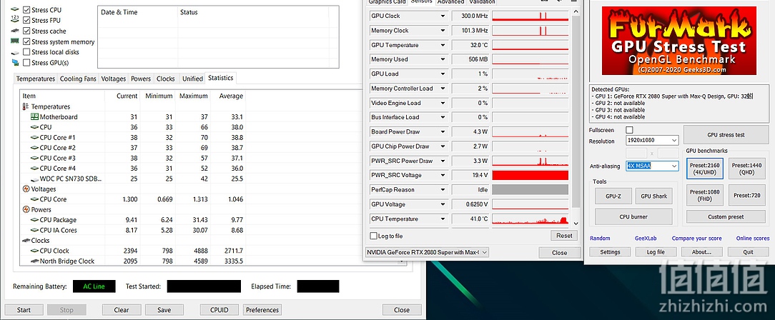Open Preferences in stability test window

tap(262, 310)
